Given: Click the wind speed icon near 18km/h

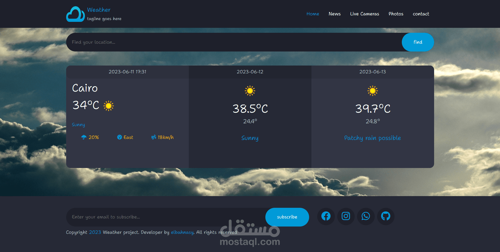Looking at the screenshot, I should tap(154, 137).
